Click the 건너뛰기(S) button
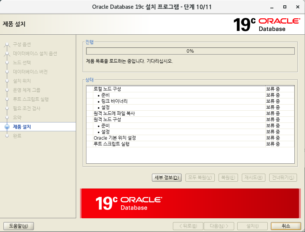The width and height of the screenshot is (305, 232). [x=283, y=177]
